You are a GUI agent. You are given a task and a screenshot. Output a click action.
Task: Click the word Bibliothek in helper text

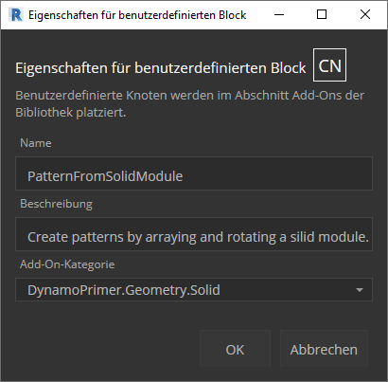pyautogui.click(x=44, y=113)
